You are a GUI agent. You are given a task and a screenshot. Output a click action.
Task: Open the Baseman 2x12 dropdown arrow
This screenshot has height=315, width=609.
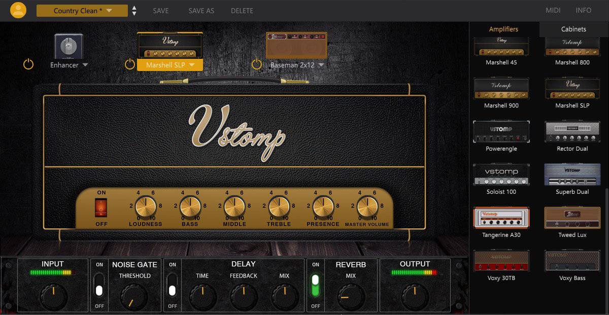(x=321, y=65)
